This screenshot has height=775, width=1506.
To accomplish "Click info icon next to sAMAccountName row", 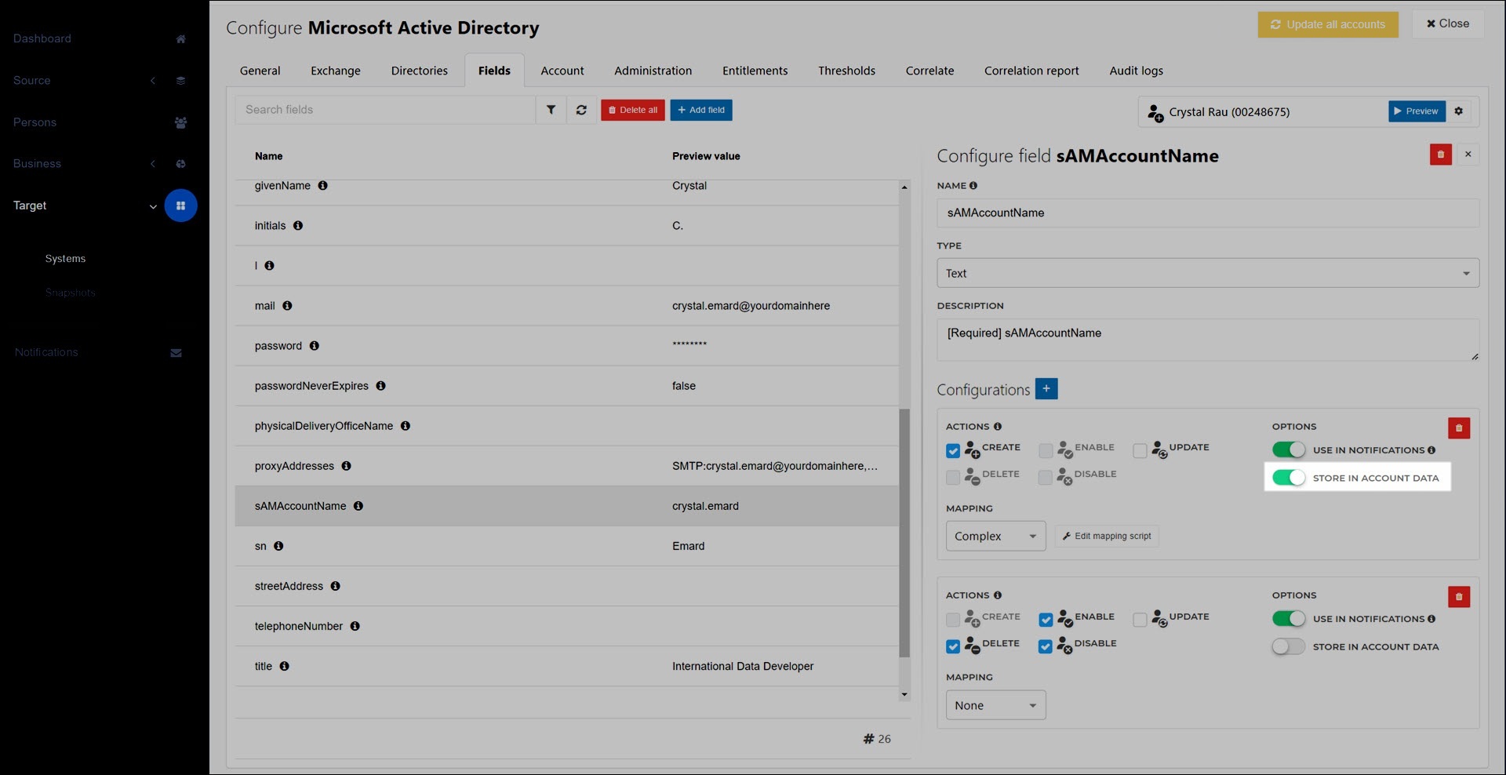I will pos(358,506).
